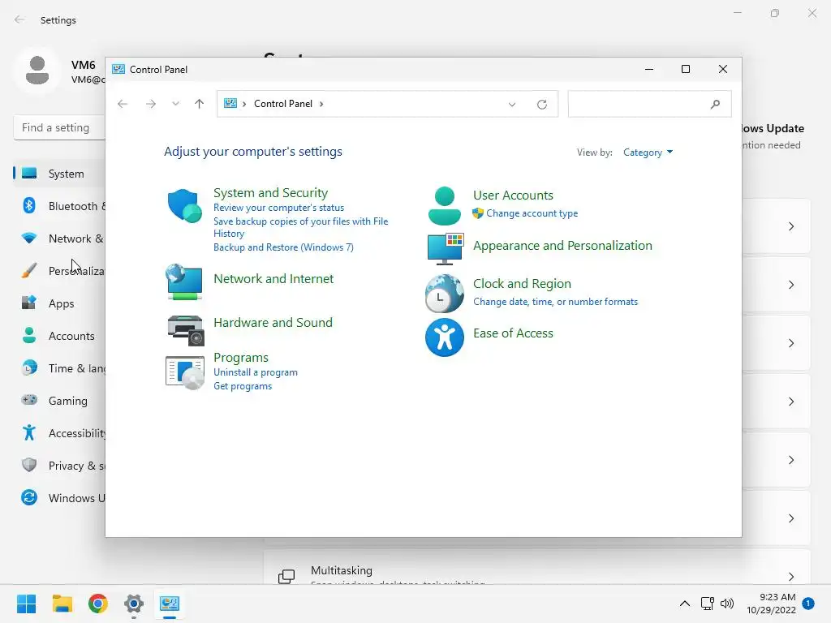
Task: Open the Clock and Region globe-clock icon
Action: point(445,293)
